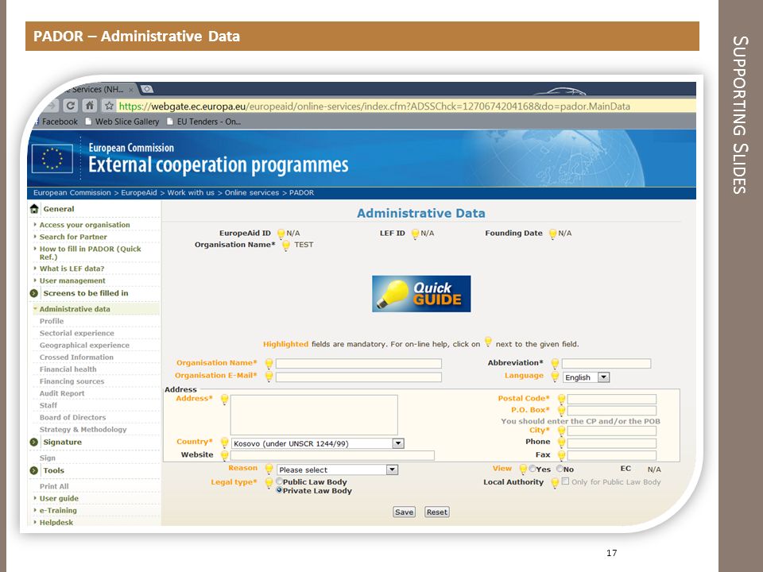Open Profile in sidebar
Image resolution: width=763 pixels, height=572 pixels.
(x=52, y=321)
